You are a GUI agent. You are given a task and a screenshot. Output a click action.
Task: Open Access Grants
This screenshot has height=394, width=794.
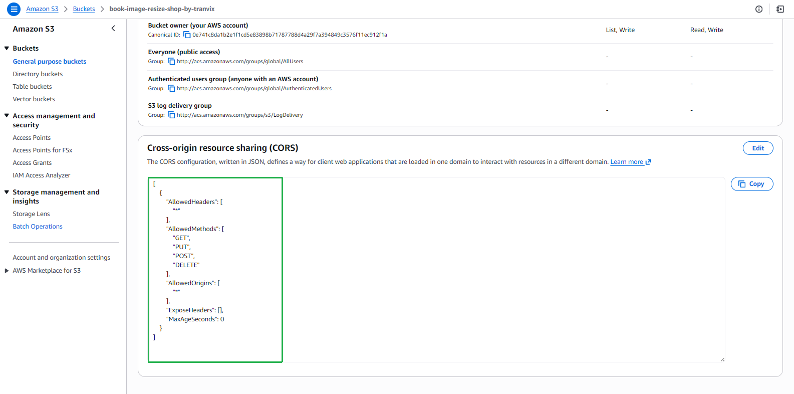coord(32,163)
